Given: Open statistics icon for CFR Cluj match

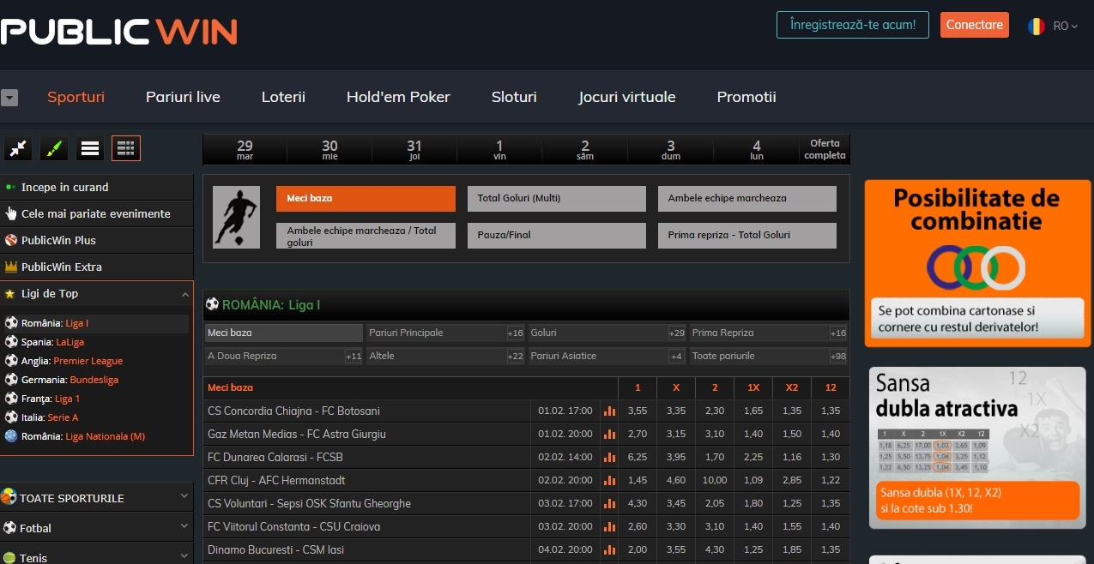Looking at the screenshot, I should [610, 481].
